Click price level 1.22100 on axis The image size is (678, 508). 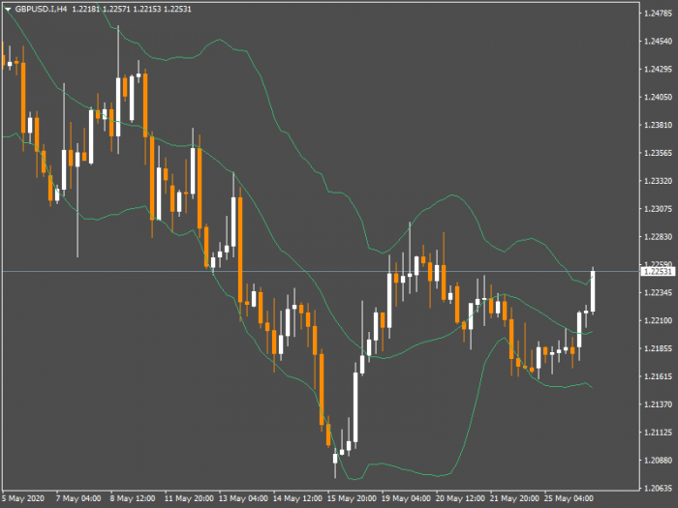(x=658, y=320)
